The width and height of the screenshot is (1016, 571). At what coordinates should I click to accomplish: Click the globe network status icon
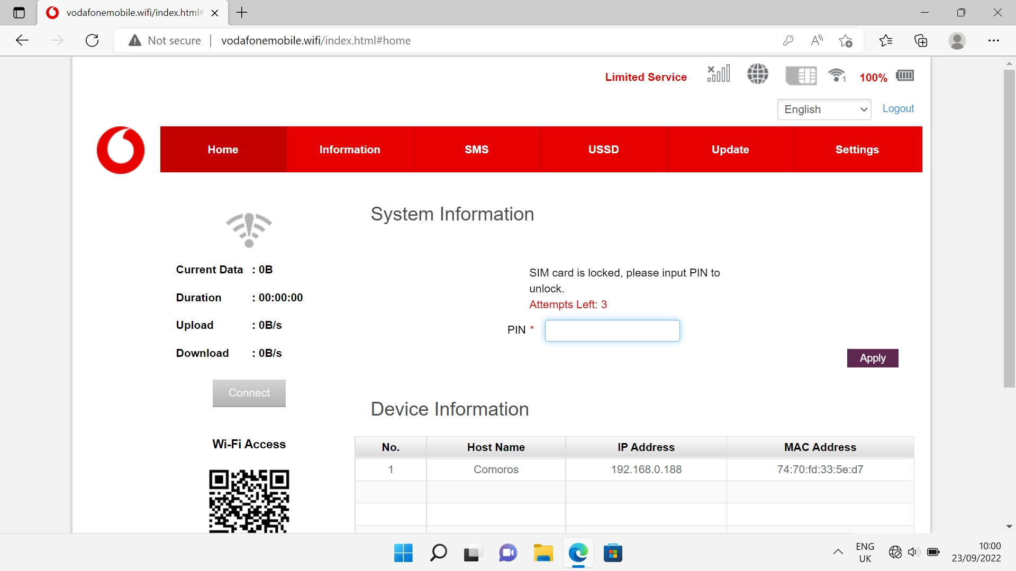(757, 74)
